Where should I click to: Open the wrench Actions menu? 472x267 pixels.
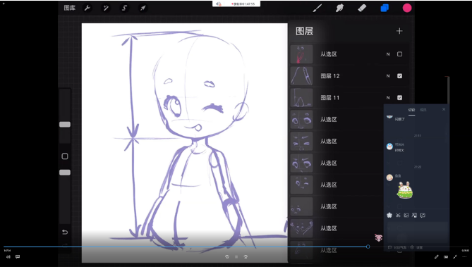87,8
